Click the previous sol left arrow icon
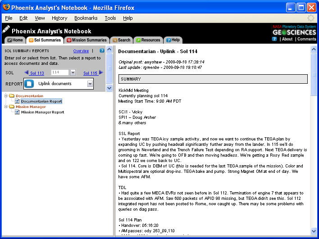This screenshot has width=319, height=239. pyautogui.click(x=27, y=72)
